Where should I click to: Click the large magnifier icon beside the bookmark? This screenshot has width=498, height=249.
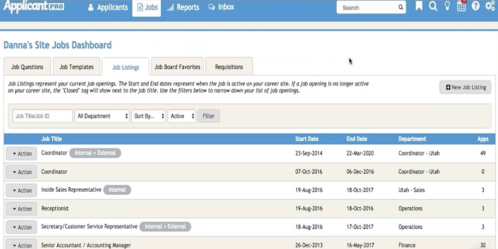(433, 6)
